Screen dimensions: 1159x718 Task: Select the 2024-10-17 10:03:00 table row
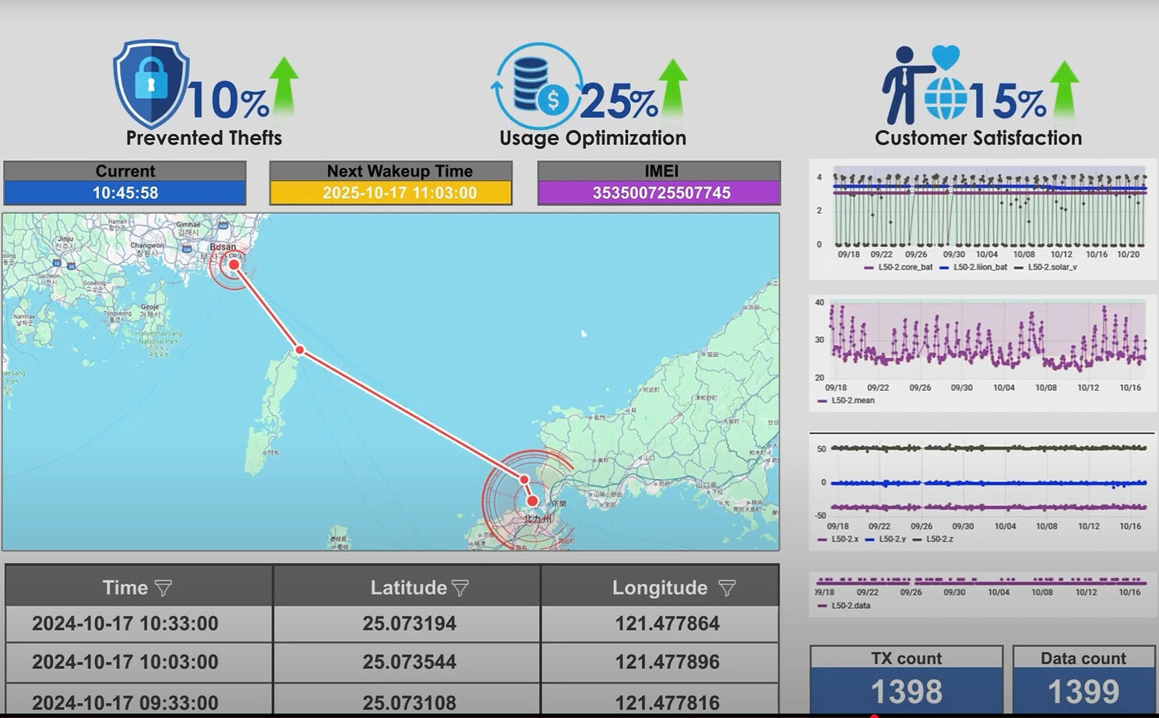click(x=391, y=662)
